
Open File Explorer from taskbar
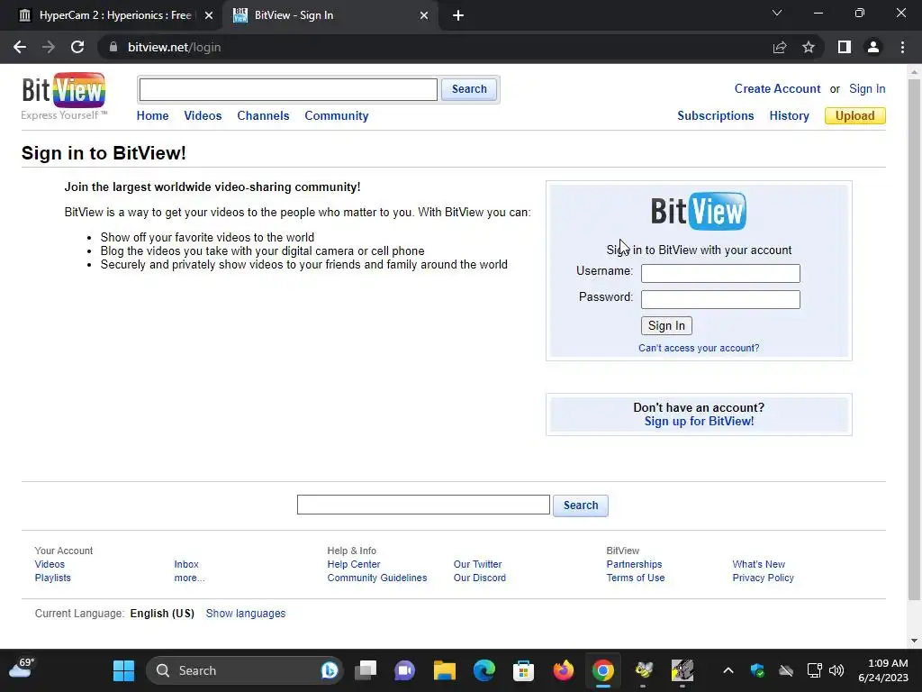445,670
